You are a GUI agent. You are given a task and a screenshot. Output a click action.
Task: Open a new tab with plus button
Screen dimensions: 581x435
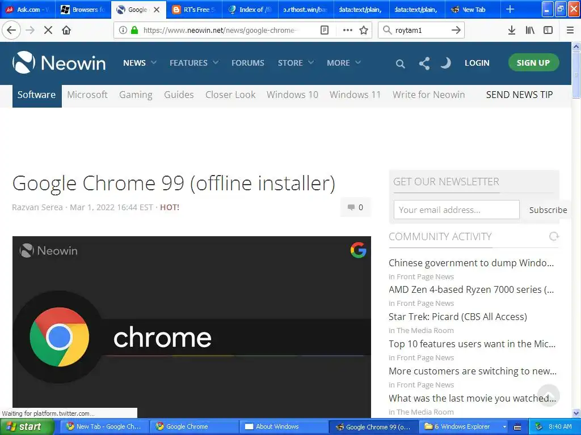click(510, 9)
